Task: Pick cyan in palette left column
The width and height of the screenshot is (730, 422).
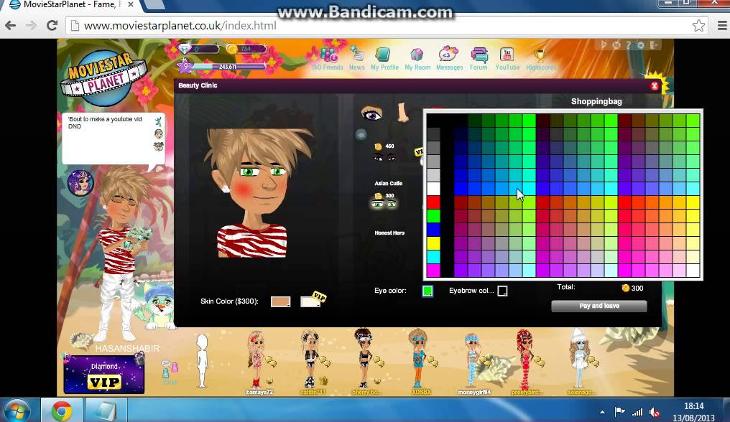Action: [433, 257]
